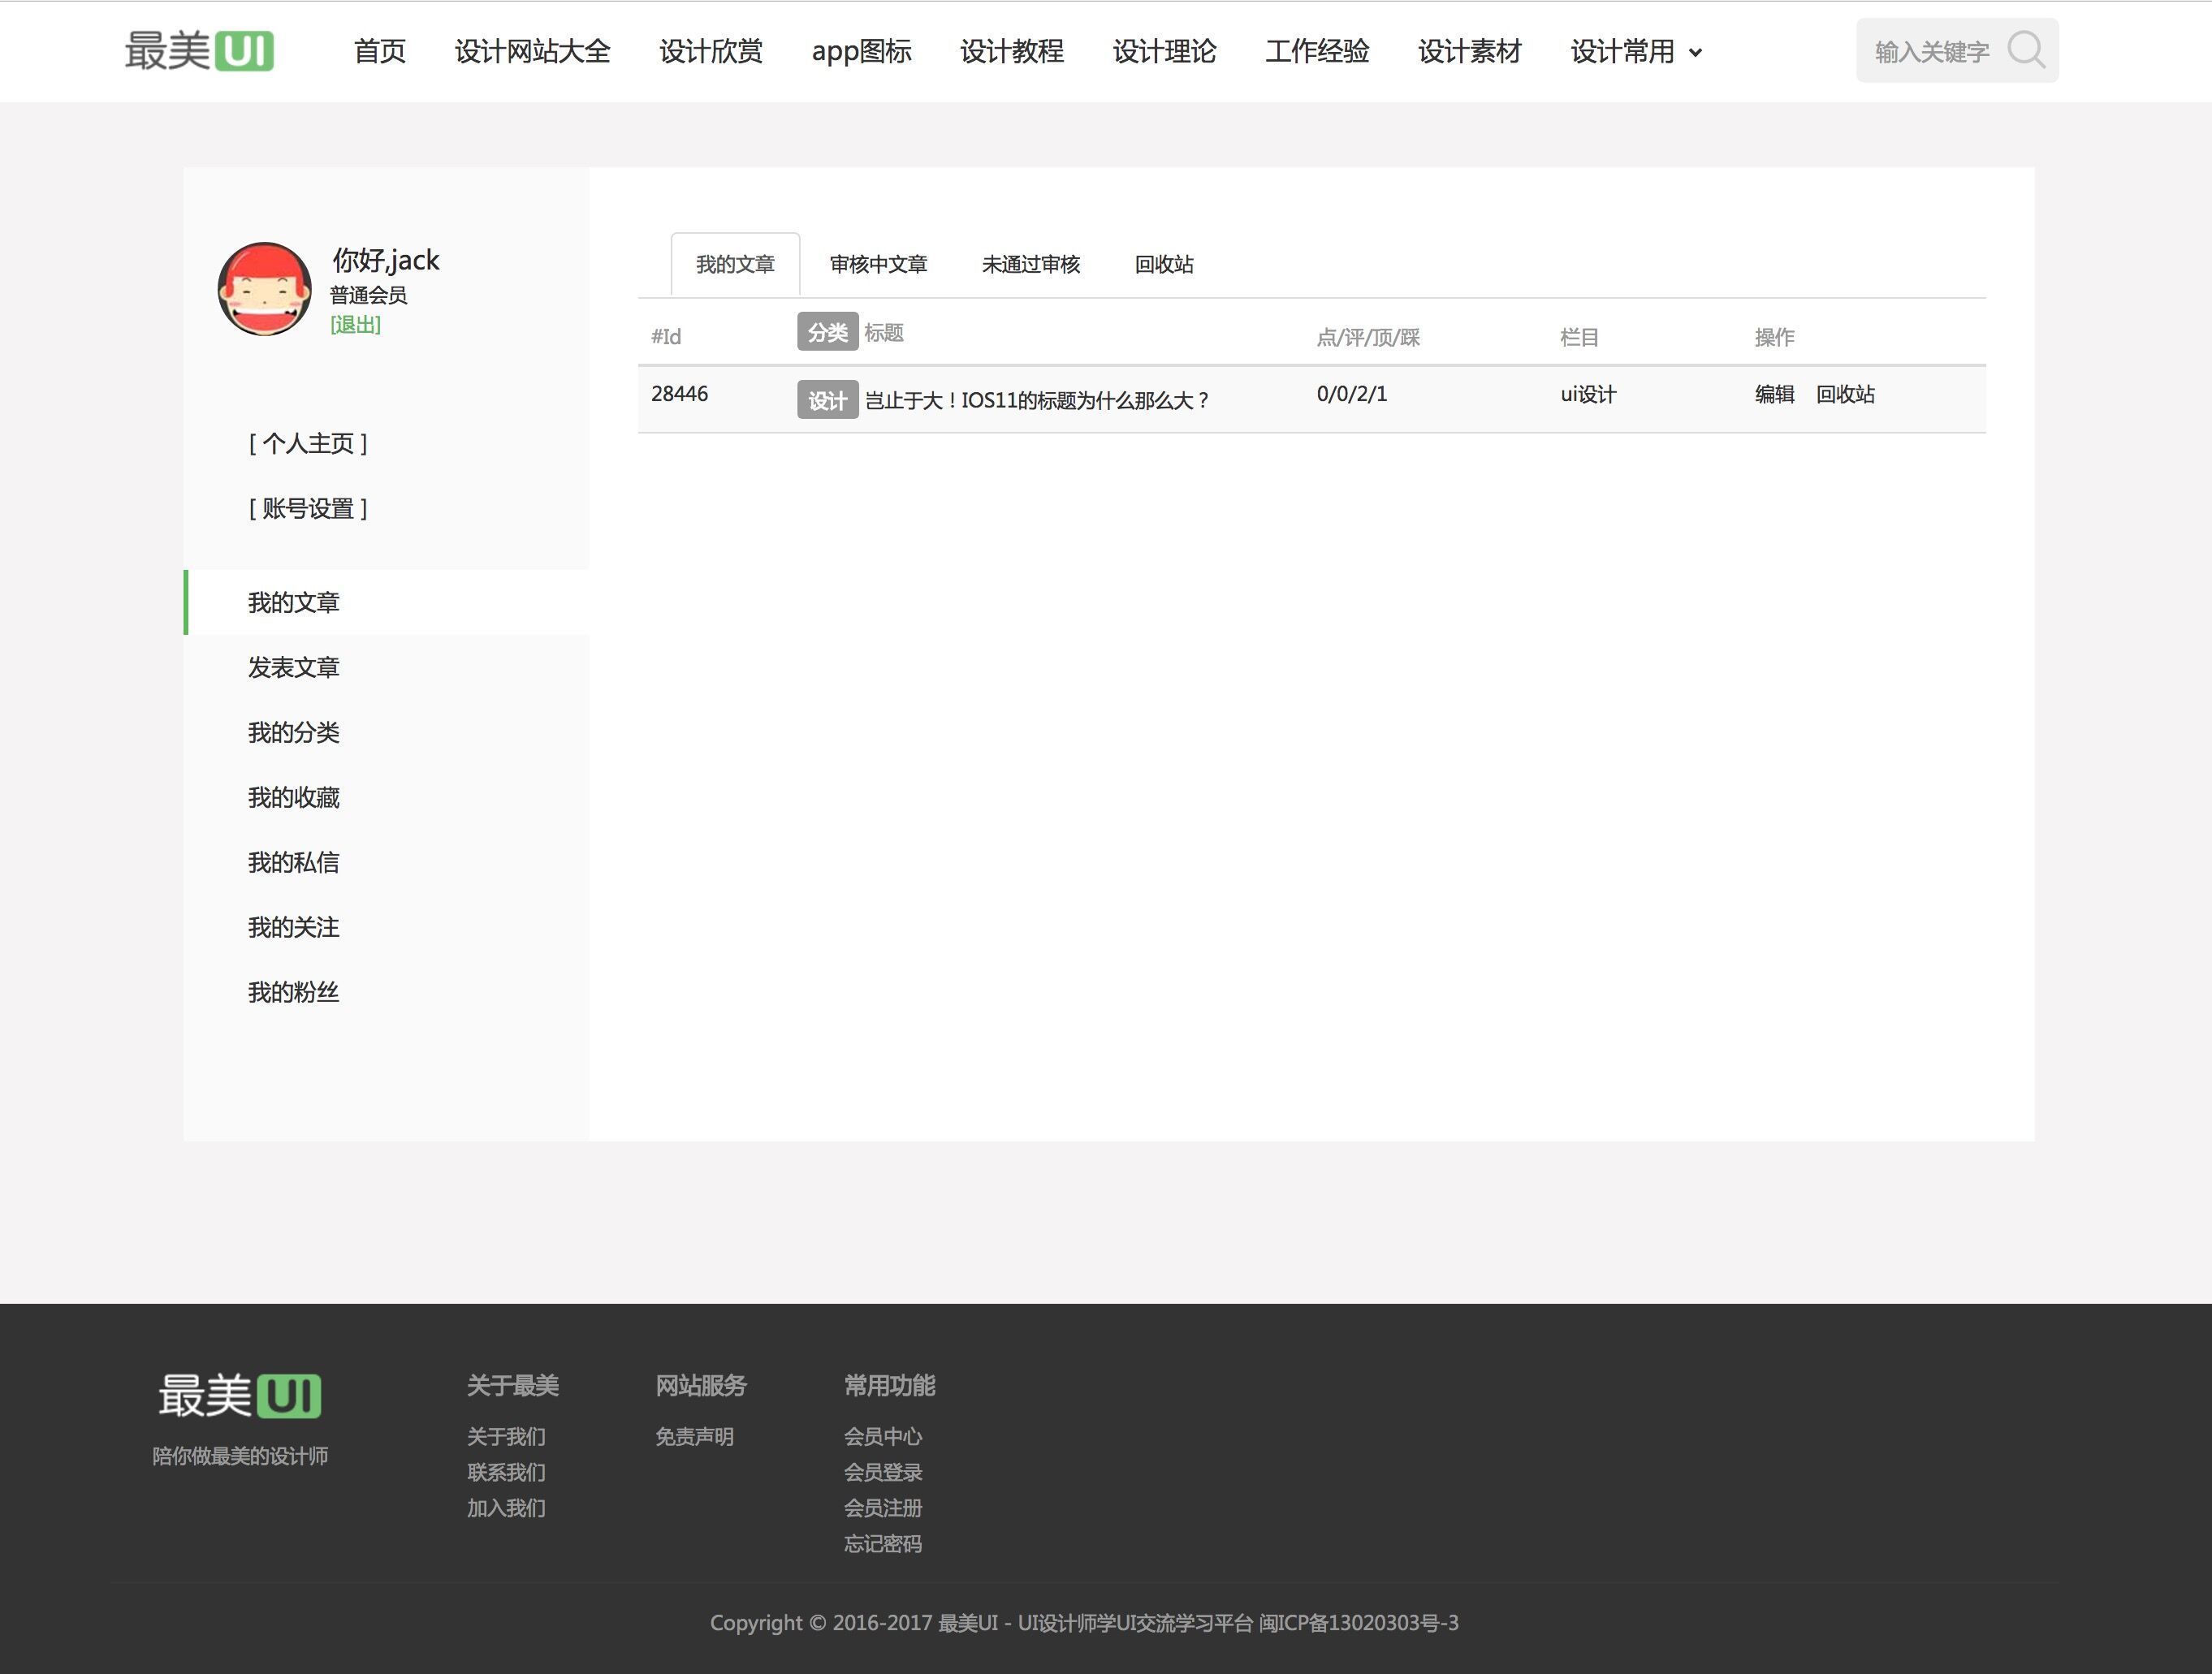
Task: Click the 分类 header badge
Action: click(828, 332)
